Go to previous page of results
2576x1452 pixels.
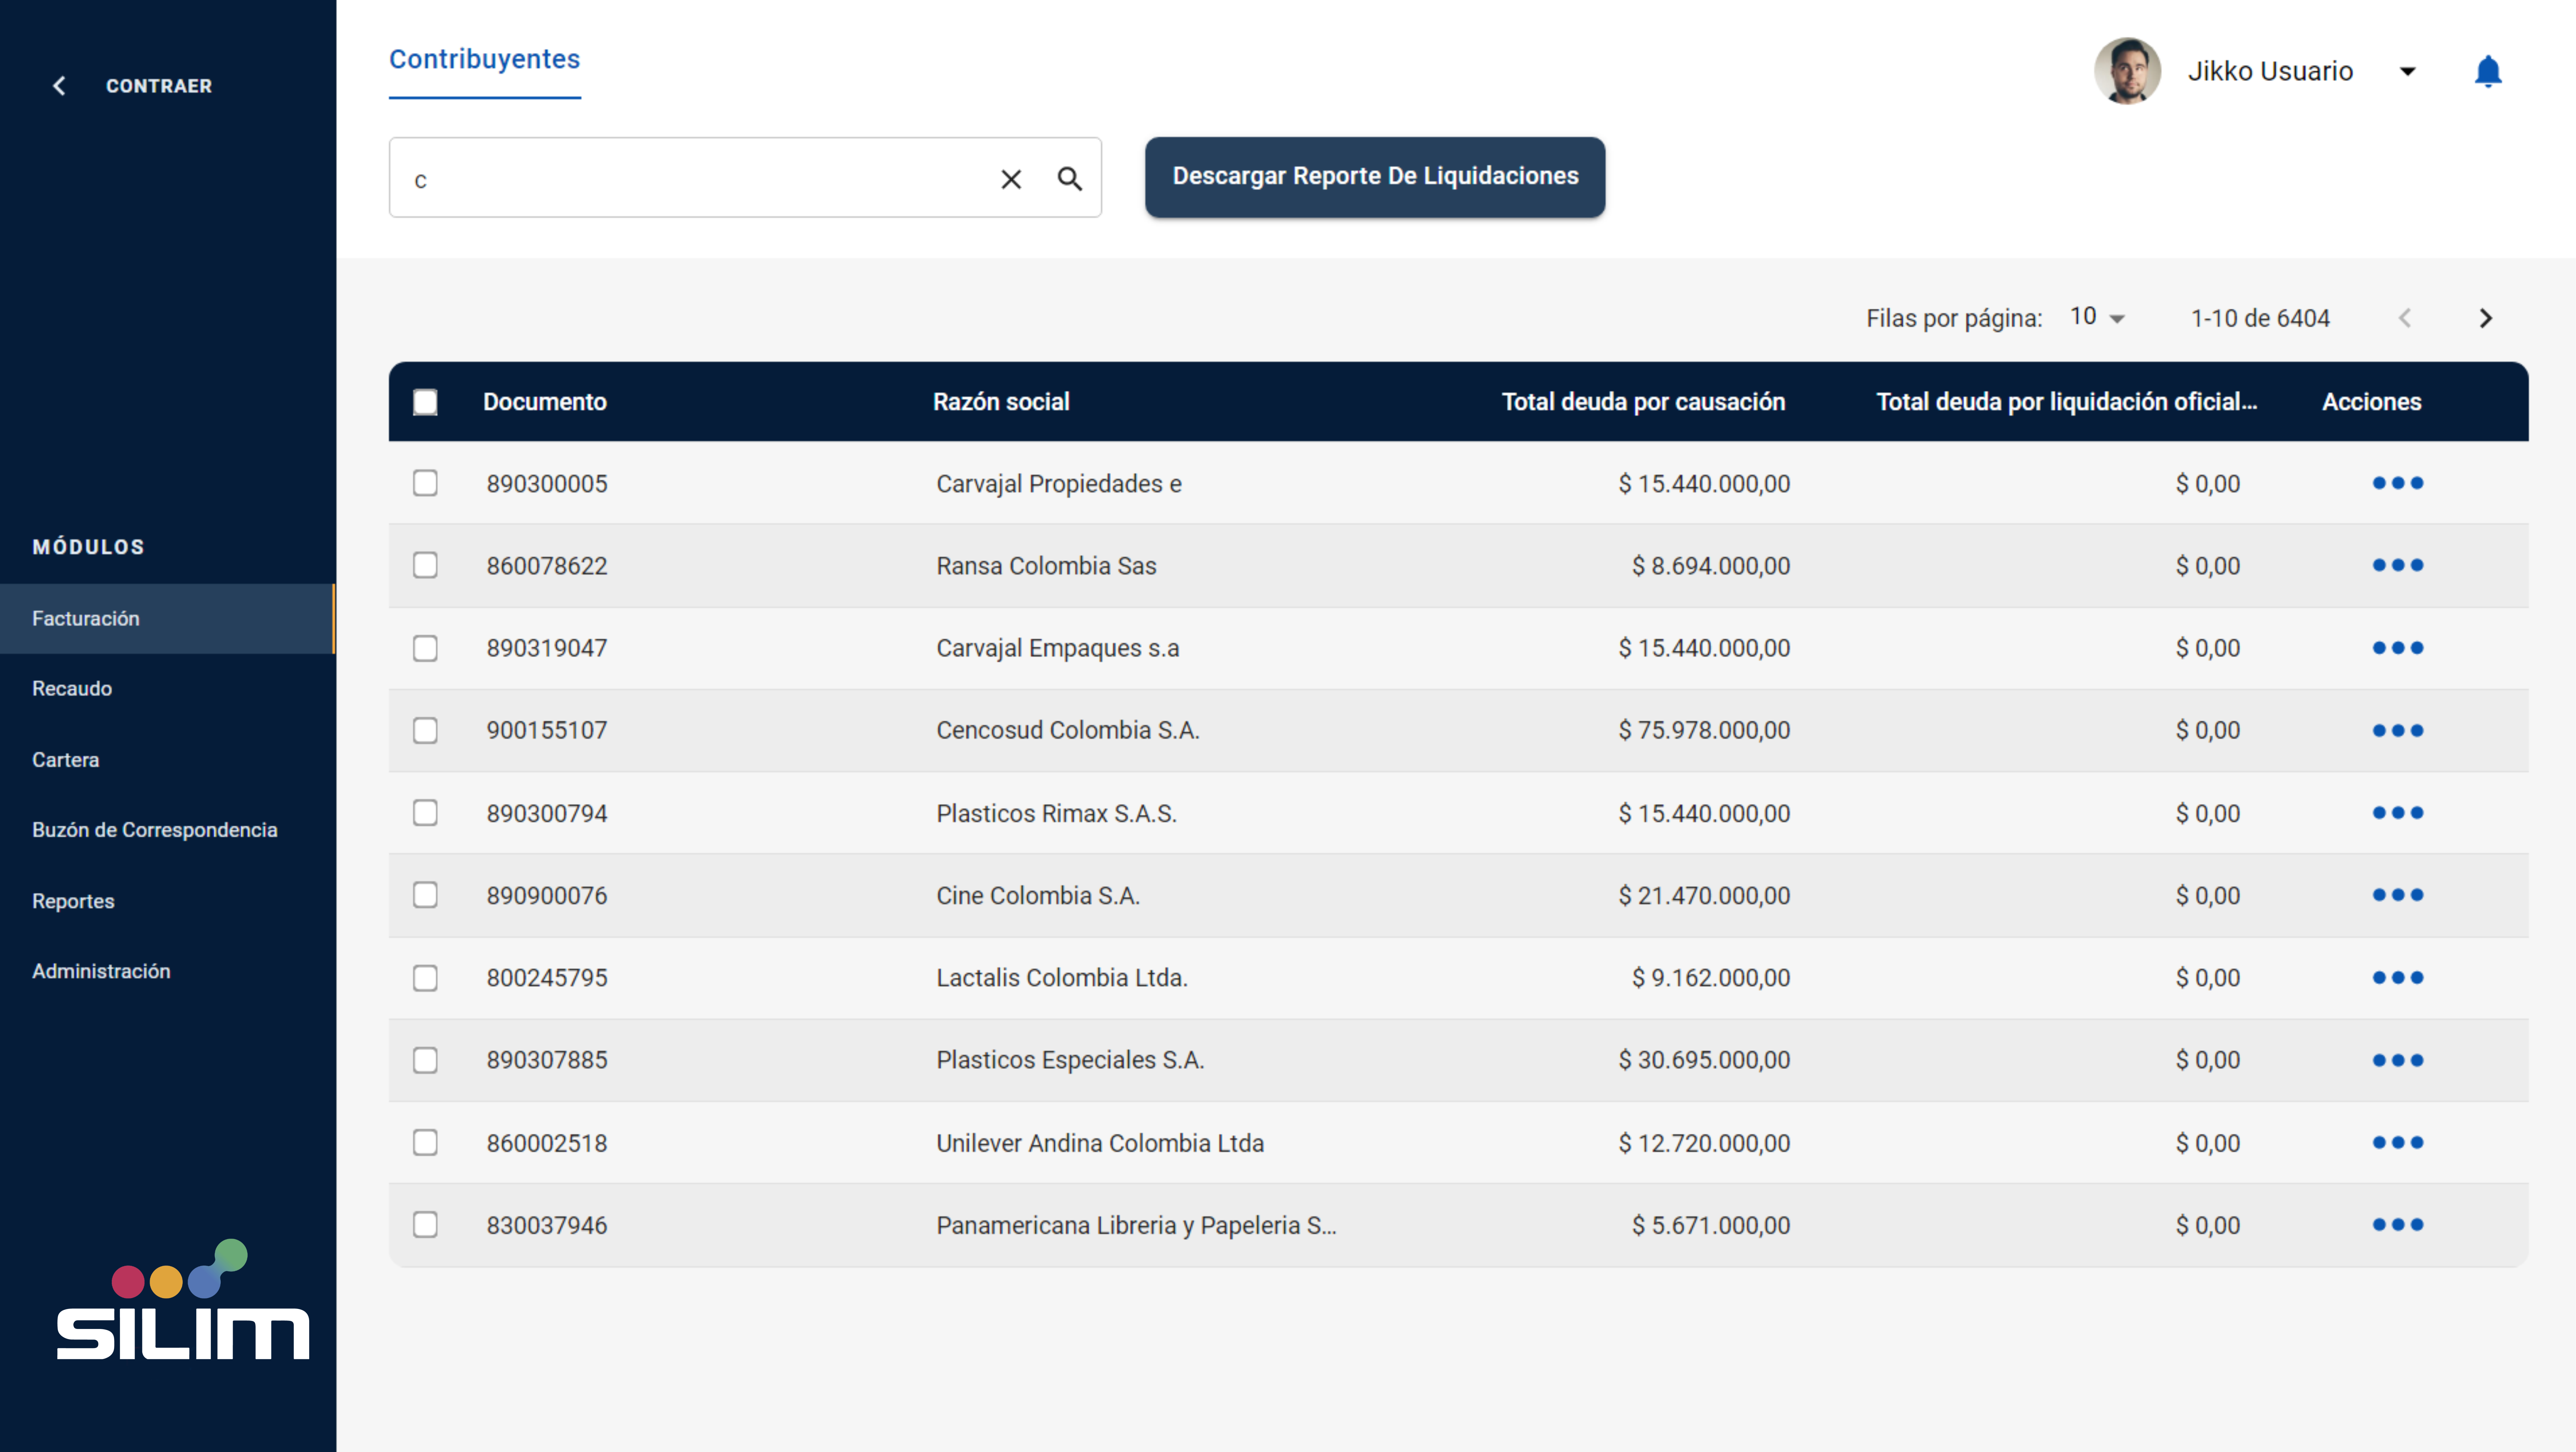[x=2405, y=318]
